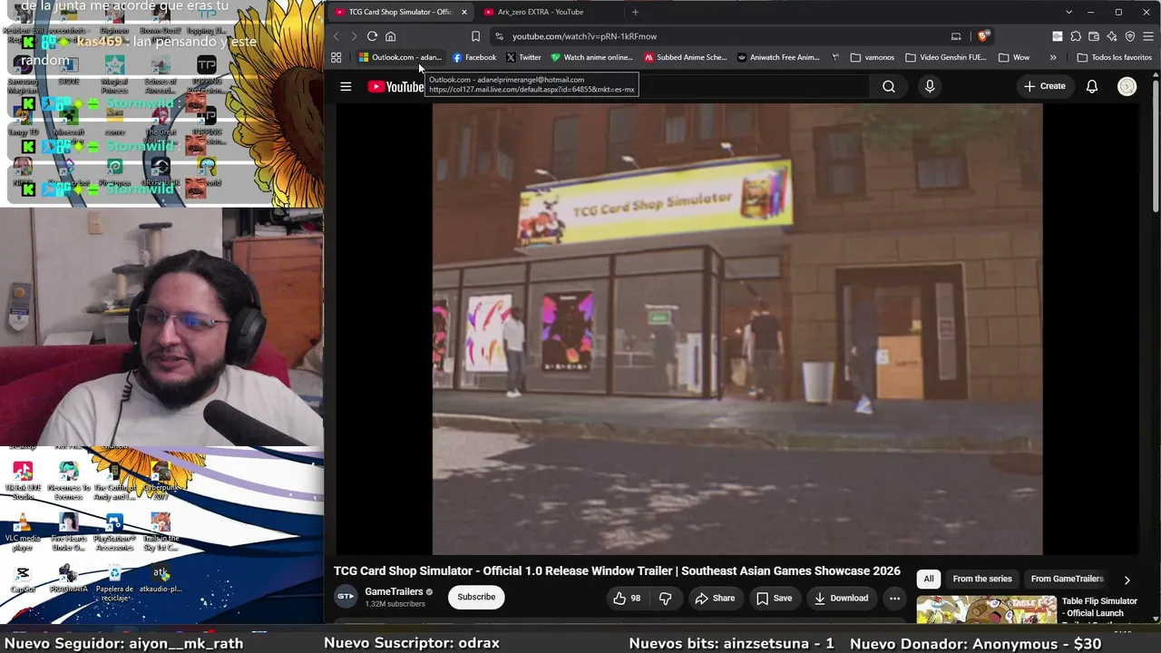Screen dimensions: 1161x653
Task: Select the From the series chip
Action: [x=982, y=579]
